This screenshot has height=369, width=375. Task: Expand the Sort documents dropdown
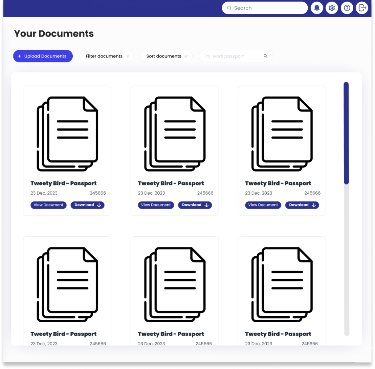coord(167,56)
